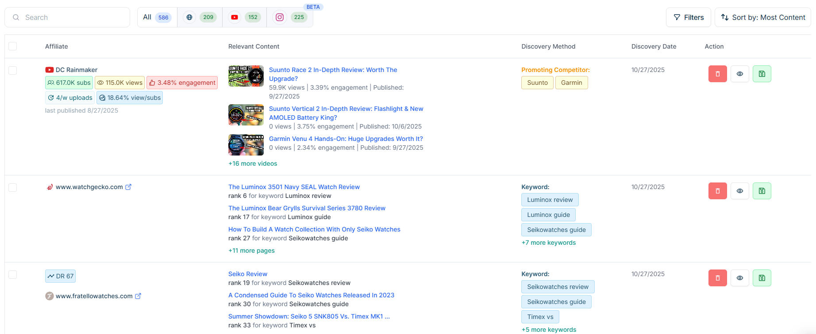Open watchgecko.com external link icon
816x334 pixels.
[128, 187]
